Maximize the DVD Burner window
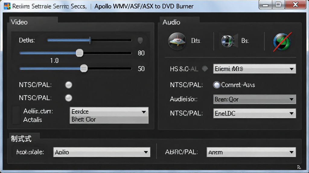The image size is (309, 173). (278, 5)
